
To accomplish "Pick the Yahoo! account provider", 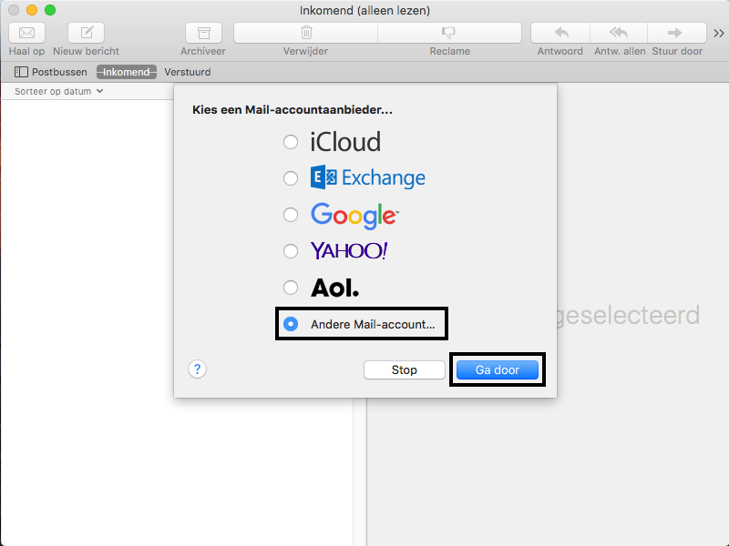I will (x=291, y=251).
